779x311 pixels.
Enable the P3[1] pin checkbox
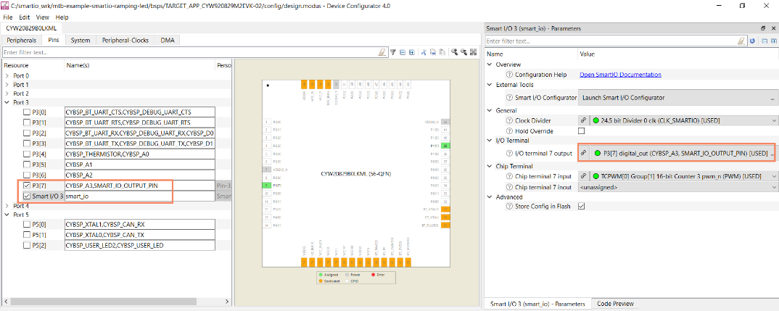[x=26, y=123]
